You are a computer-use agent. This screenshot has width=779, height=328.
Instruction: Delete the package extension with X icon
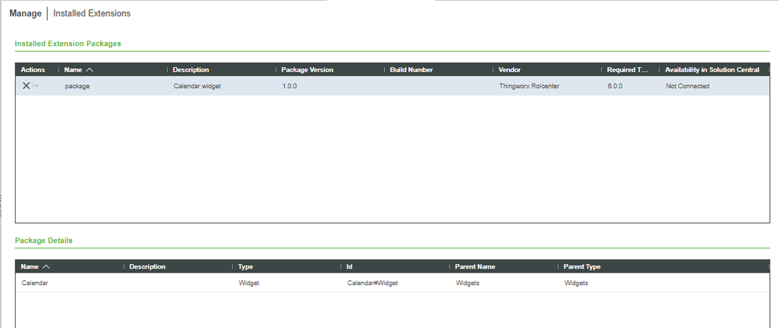point(27,86)
